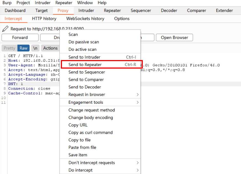Choose Send to Intruder
Viewport: 241px width, 174px height.
100,57
